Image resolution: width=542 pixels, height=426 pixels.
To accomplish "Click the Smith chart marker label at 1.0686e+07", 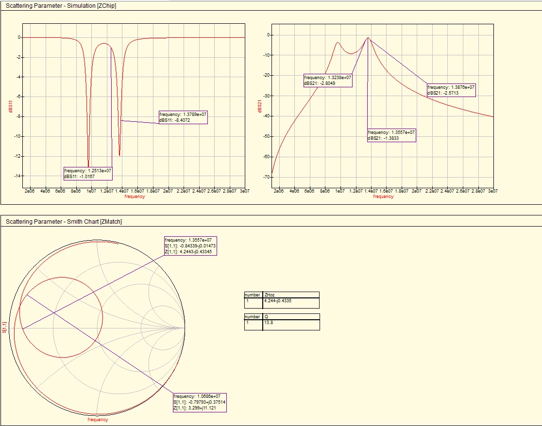I will click(x=200, y=403).
